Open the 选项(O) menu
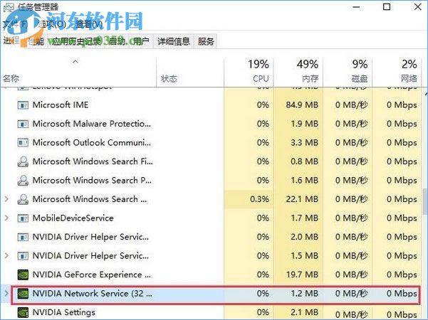 click(x=52, y=24)
